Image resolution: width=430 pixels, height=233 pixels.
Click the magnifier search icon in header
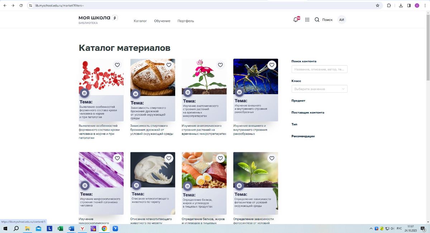pos(317,20)
